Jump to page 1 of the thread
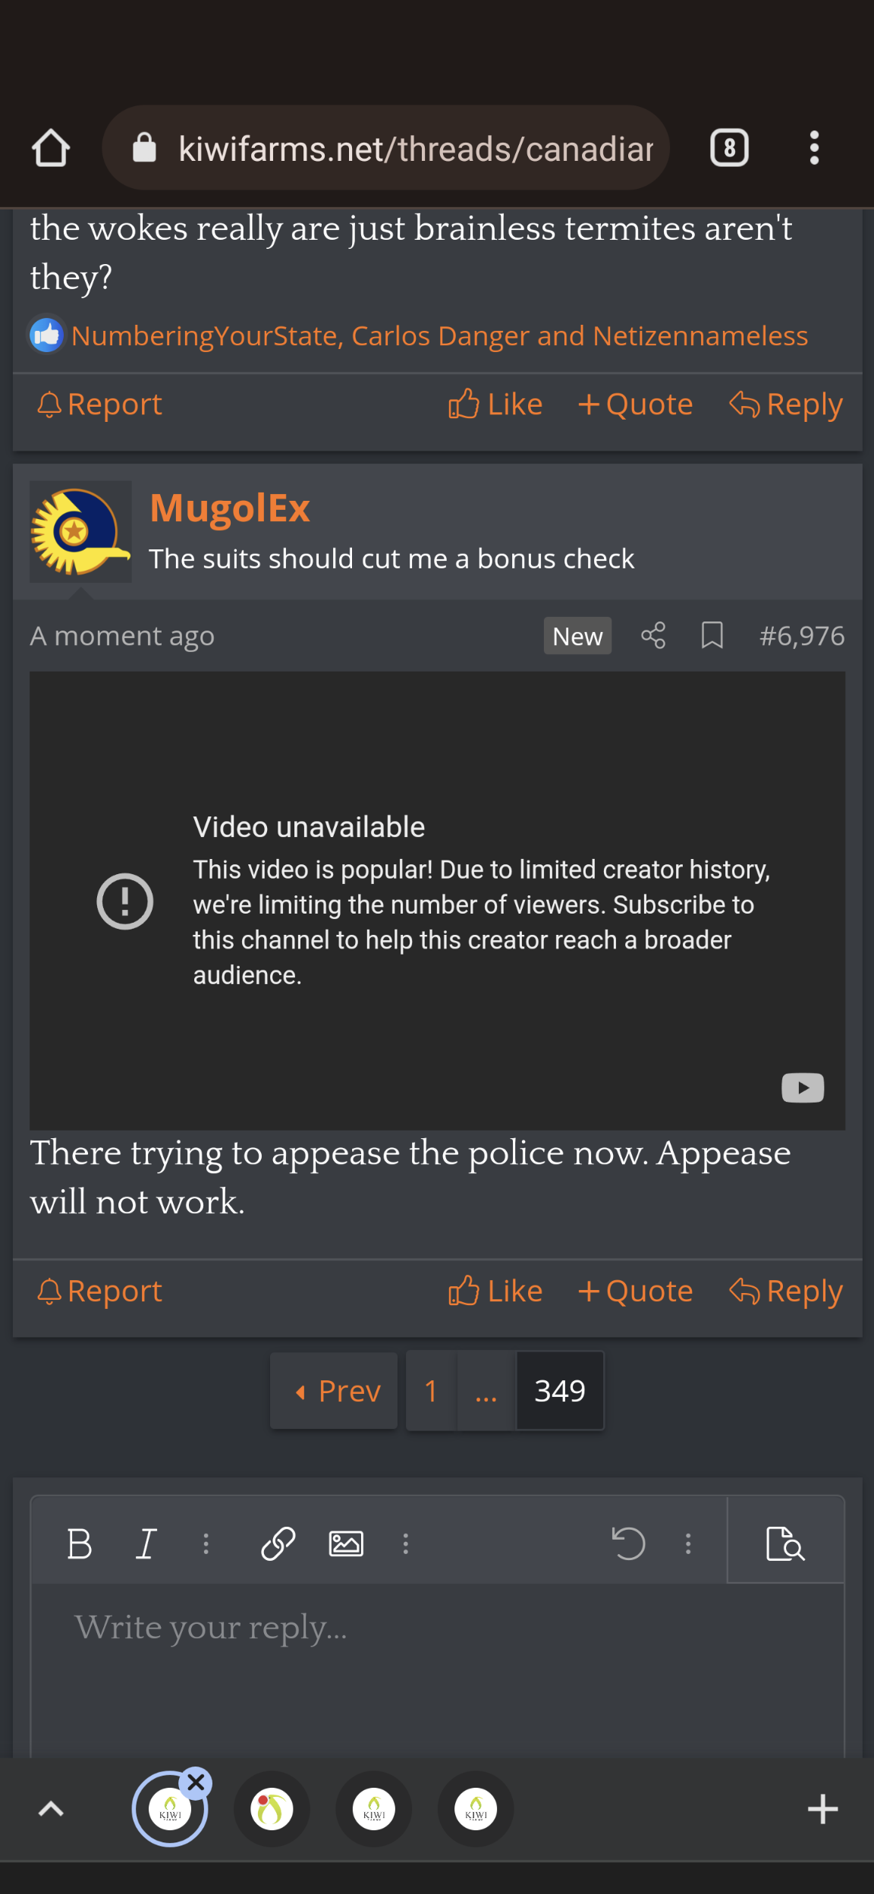Image resolution: width=874 pixels, height=1894 pixels. point(431,1391)
